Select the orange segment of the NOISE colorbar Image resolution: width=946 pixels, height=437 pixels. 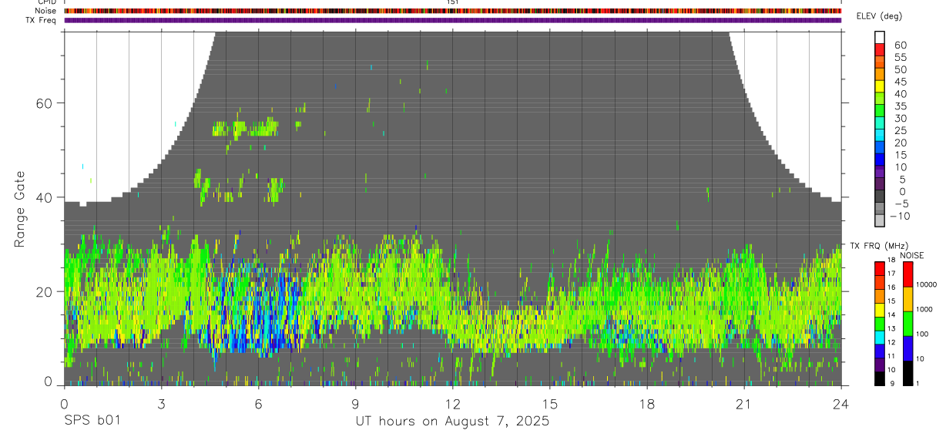pyautogui.click(x=907, y=299)
